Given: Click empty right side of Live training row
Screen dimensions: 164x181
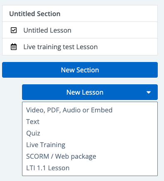Looking at the screenshot, I should pos(127,47).
